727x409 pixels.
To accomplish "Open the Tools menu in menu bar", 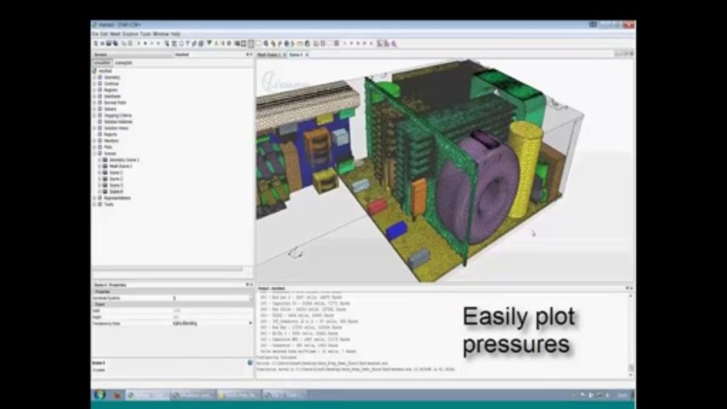I will point(145,34).
